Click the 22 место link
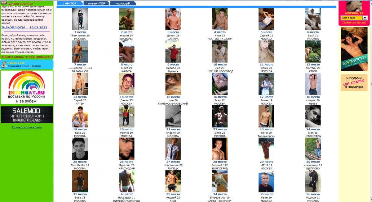Image resolution: width=372 pixels, height=202 pixels. tap(219, 129)
